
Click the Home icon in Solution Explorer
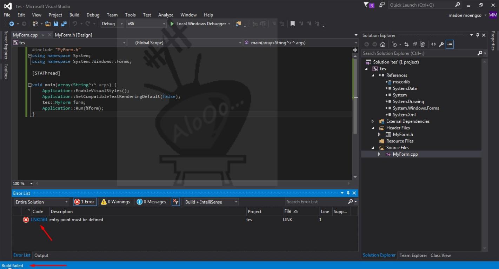point(383,44)
